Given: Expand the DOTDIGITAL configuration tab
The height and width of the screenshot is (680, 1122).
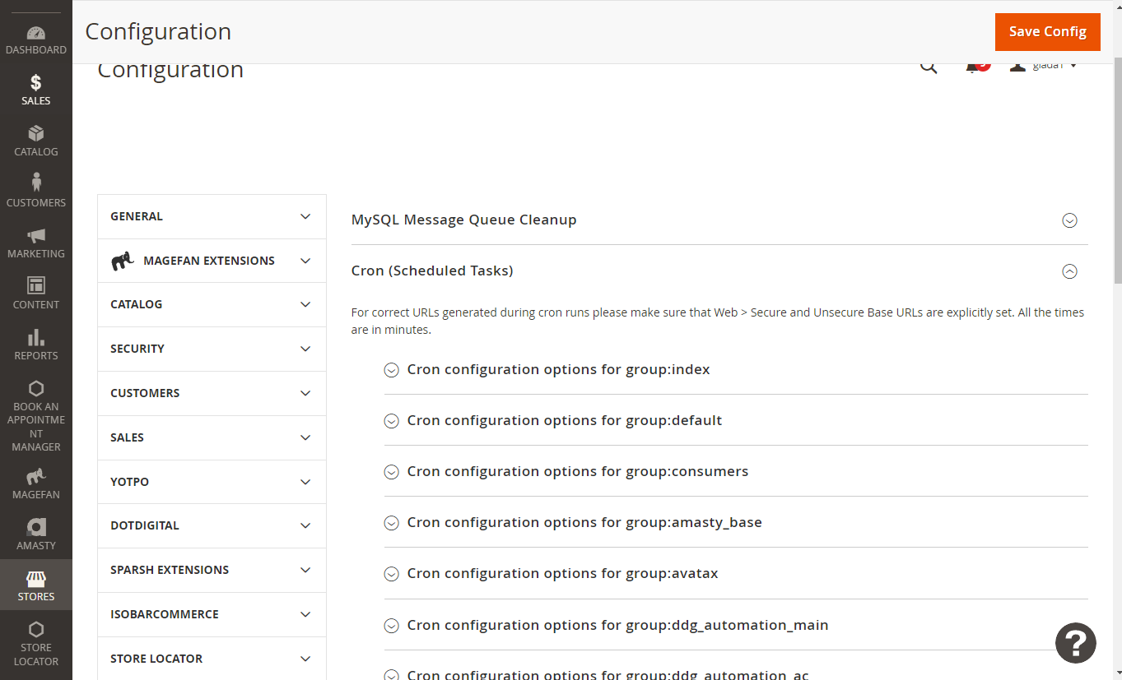Looking at the screenshot, I should [x=212, y=525].
